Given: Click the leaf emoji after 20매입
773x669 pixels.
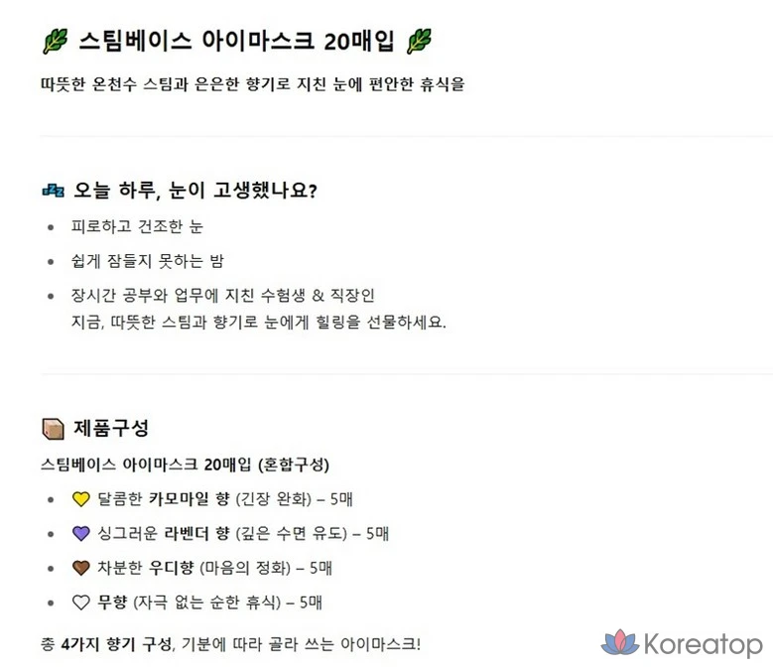Looking at the screenshot, I should (x=419, y=41).
